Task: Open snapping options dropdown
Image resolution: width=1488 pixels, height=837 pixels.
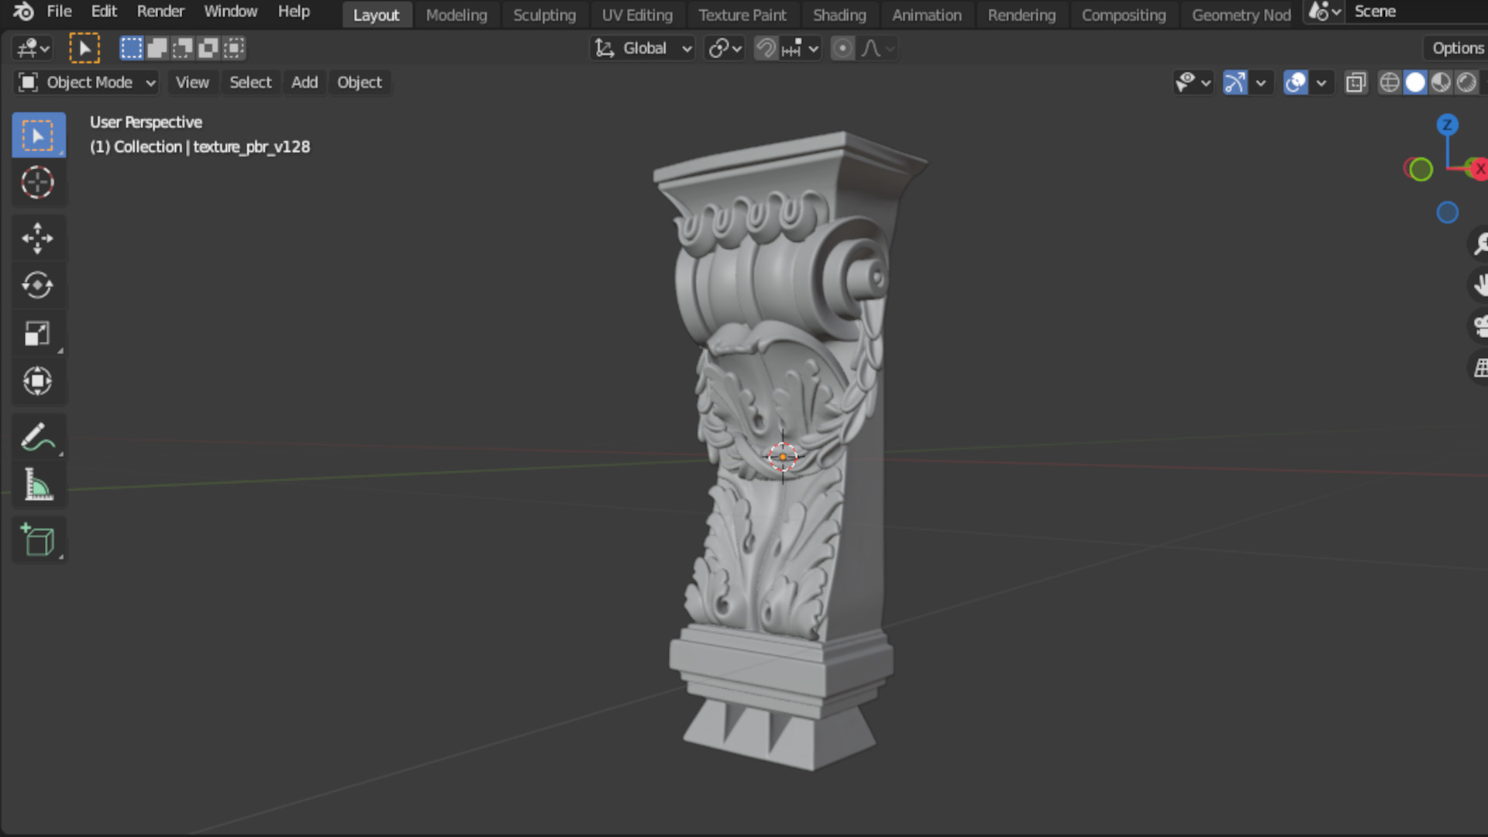Action: (801, 49)
